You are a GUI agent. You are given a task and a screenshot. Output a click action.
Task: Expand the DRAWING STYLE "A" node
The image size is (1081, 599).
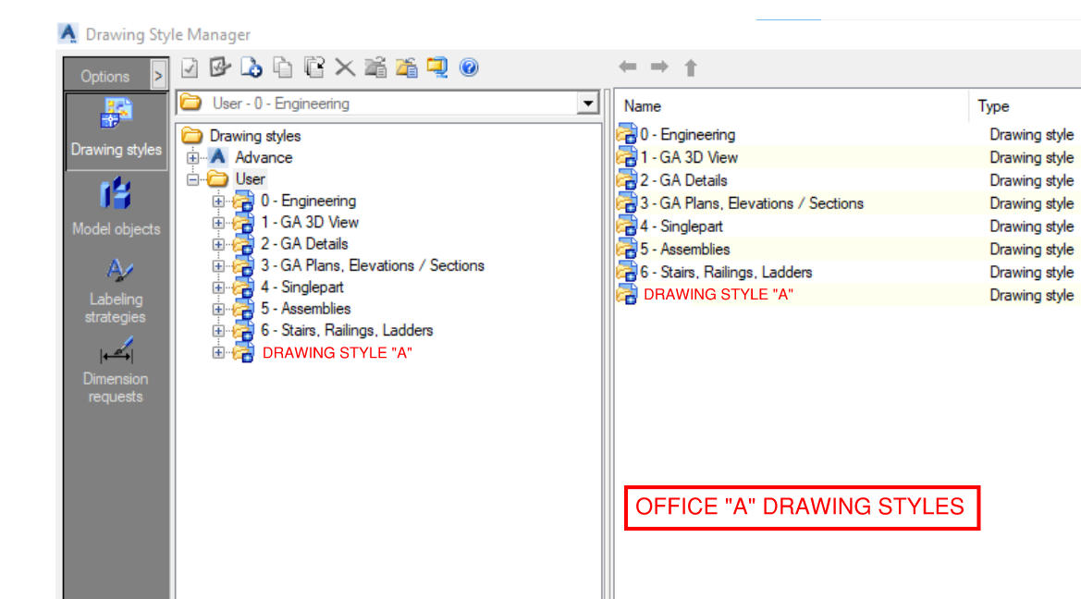[x=217, y=351]
